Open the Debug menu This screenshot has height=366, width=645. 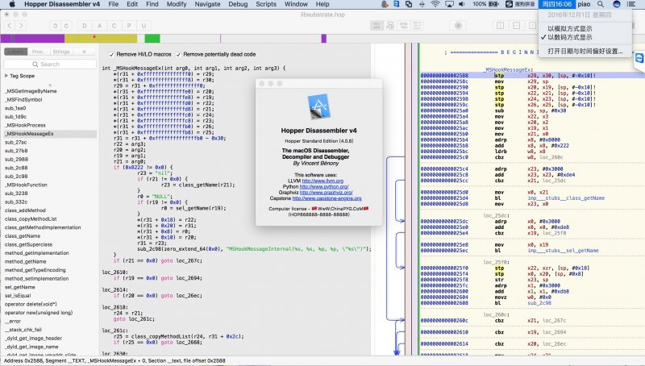click(238, 4)
